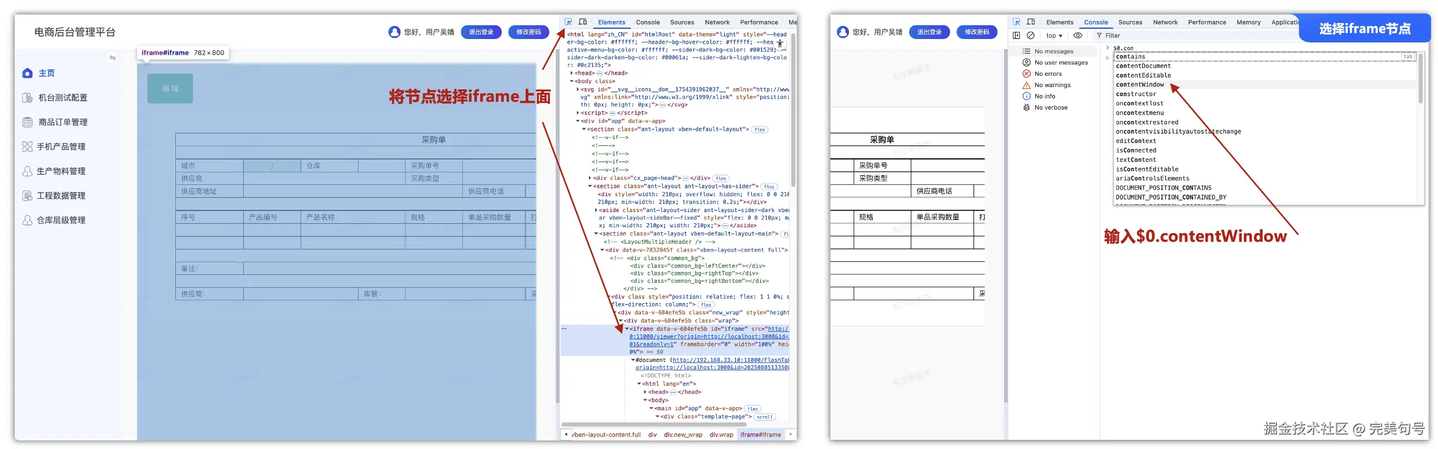Activate the inspect-element picker in right DevTools
Screen dimensions: 1438x449
pyautogui.click(x=1017, y=22)
